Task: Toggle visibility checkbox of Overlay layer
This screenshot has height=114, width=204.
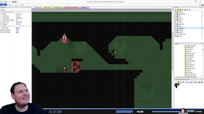Action: tap(176, 12)
